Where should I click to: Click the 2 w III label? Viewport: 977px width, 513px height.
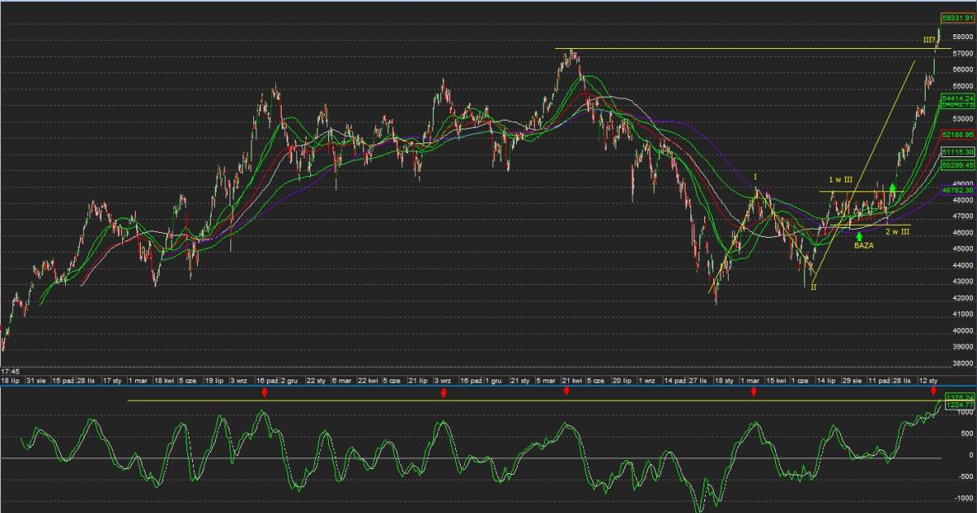(897, 232)
